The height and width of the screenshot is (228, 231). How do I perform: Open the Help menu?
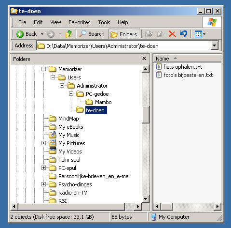pyautogui.click(x=123, y=22)
